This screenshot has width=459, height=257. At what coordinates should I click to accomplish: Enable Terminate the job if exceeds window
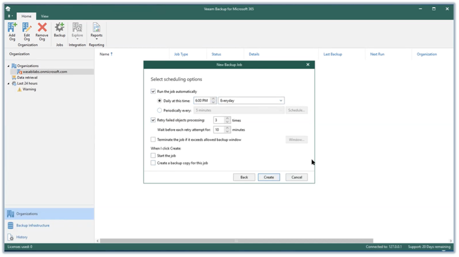[153, 139]
